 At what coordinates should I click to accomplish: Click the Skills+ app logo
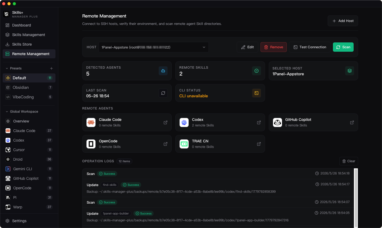point(6,14)
